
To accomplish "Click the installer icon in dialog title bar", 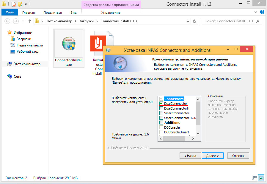I will pos(108,50).
